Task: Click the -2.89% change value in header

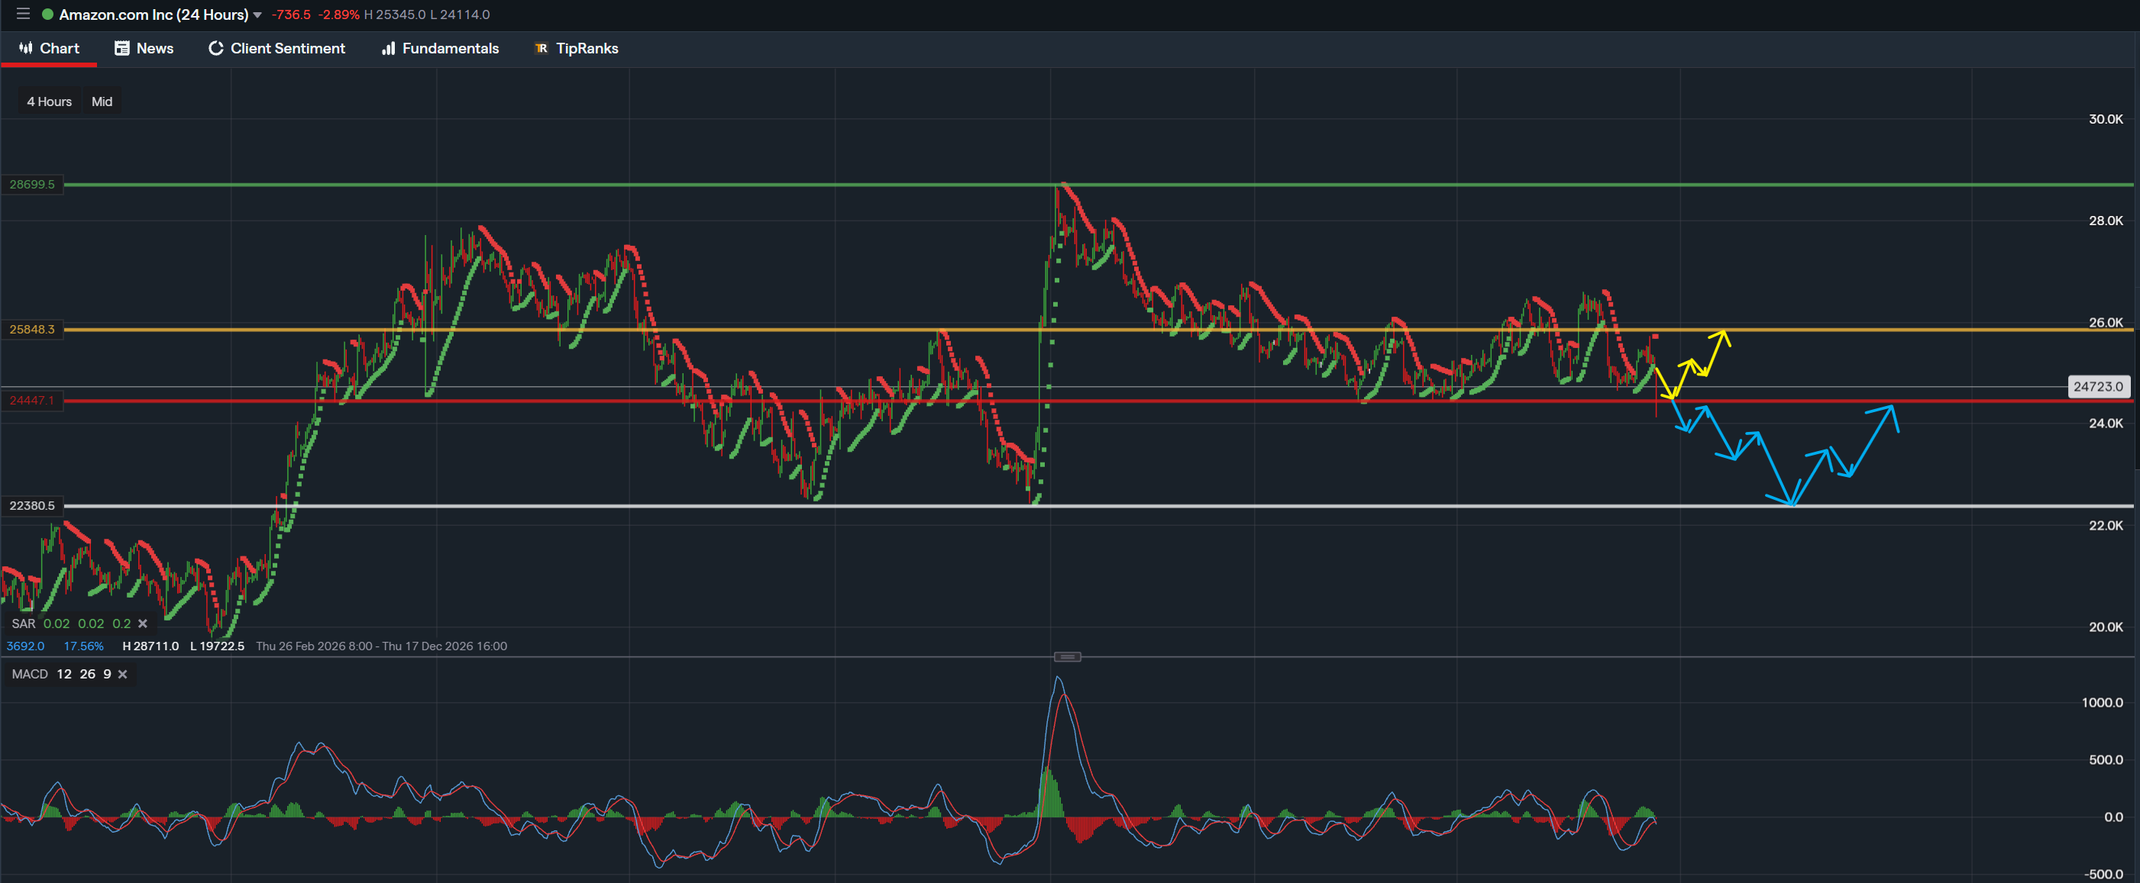Action: (339, 15)
